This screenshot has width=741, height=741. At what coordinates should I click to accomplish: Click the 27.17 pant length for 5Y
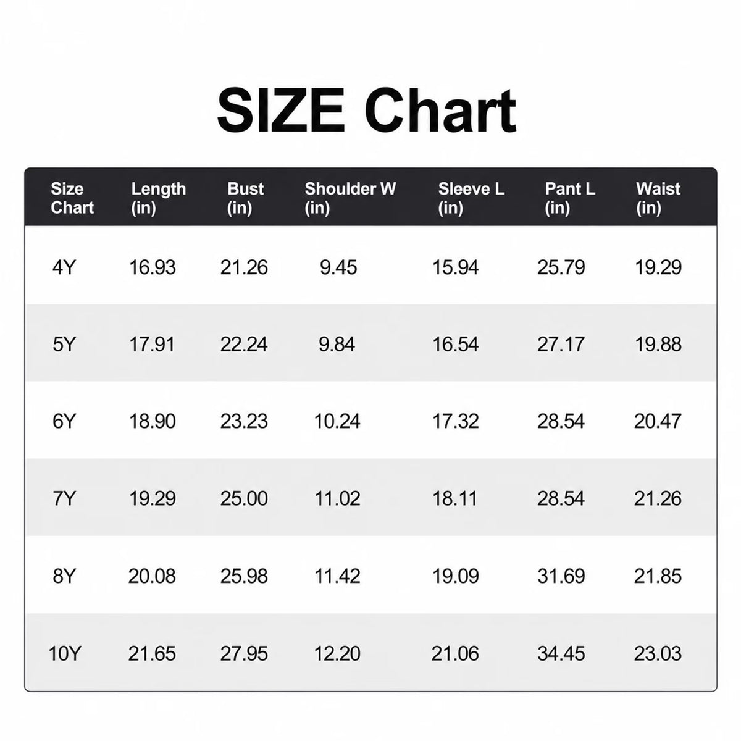coord(561,344)
